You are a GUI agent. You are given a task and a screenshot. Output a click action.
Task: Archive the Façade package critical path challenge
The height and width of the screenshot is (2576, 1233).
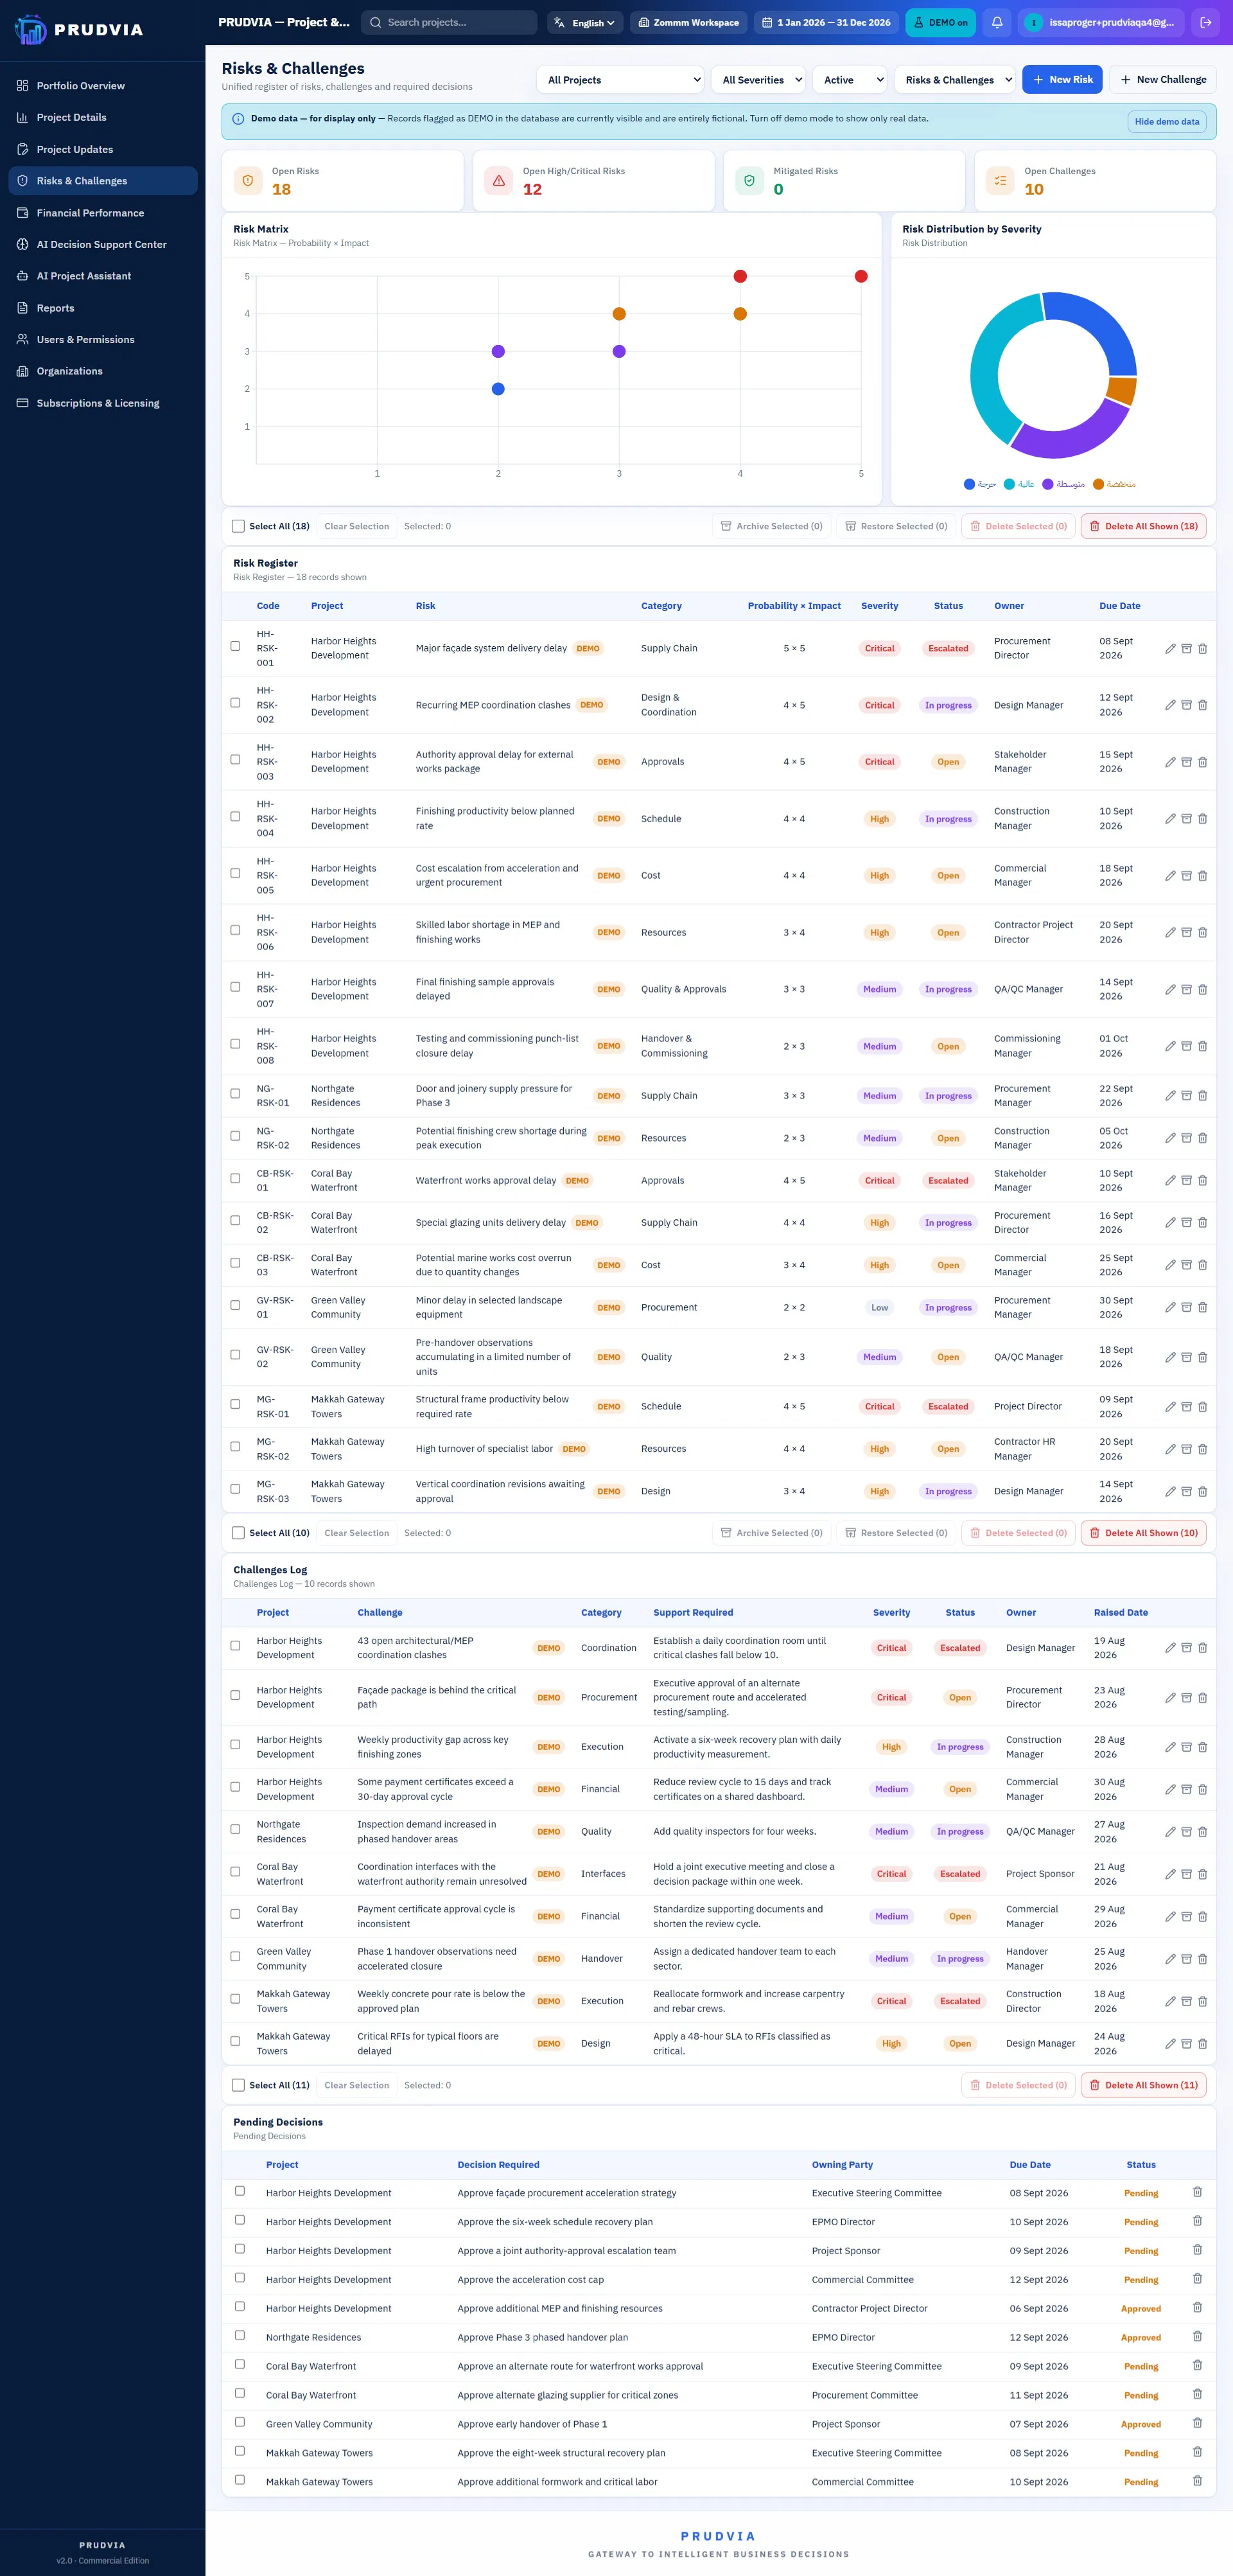point(1186,1697)
